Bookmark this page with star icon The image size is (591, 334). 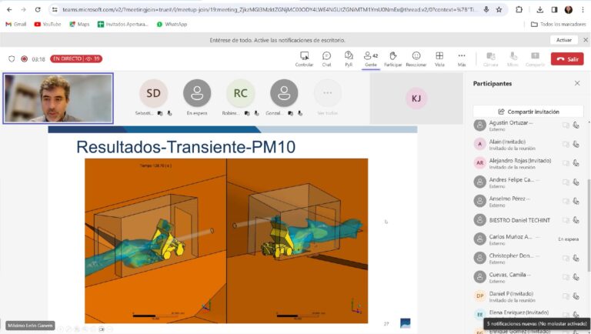(x=499, y=10)
